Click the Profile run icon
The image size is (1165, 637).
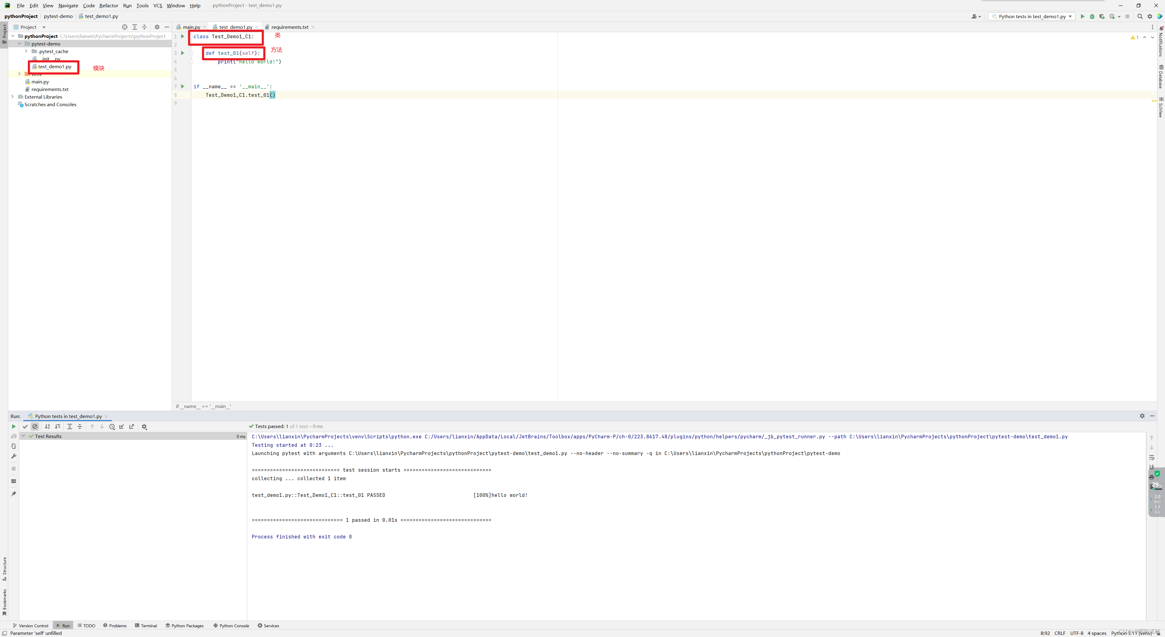(x=1112, y=16)
